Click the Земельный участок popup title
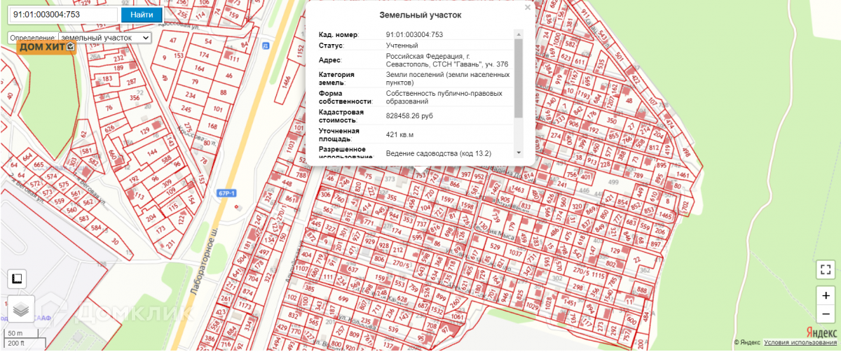 click(x=420, y=15)
